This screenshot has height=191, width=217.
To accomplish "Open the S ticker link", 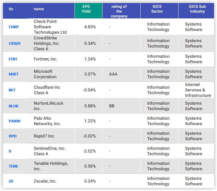I will coord(10,151).
